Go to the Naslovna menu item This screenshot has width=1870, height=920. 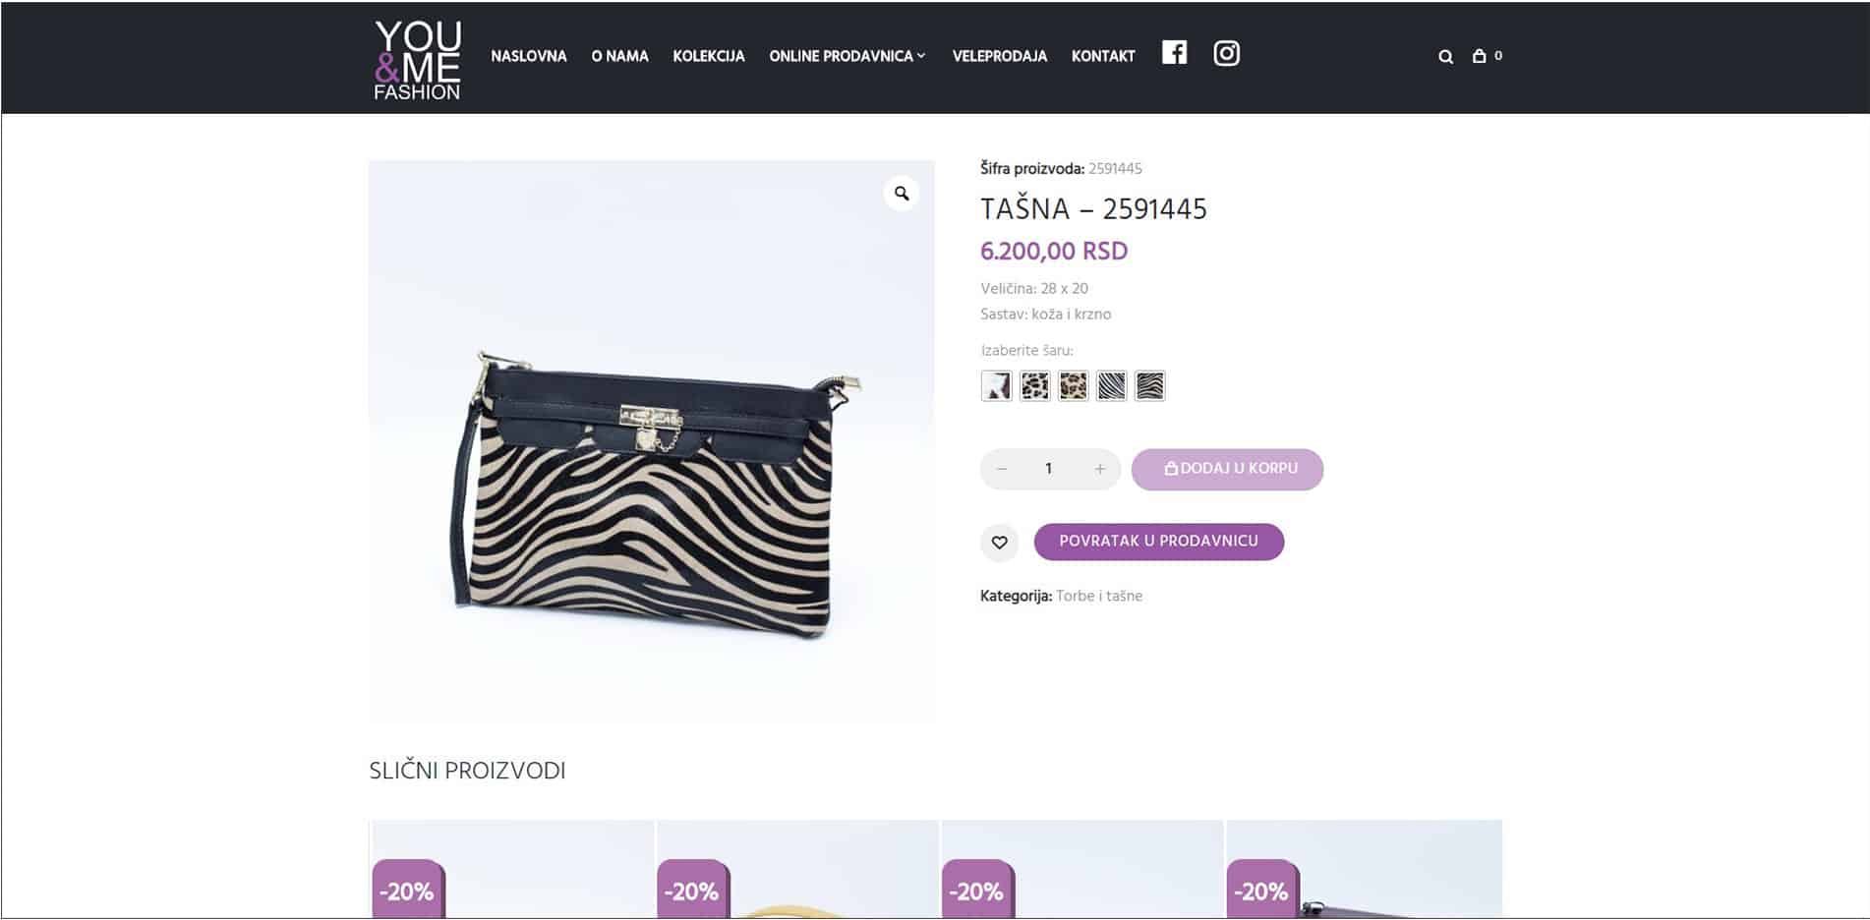(x=529, y=56)
